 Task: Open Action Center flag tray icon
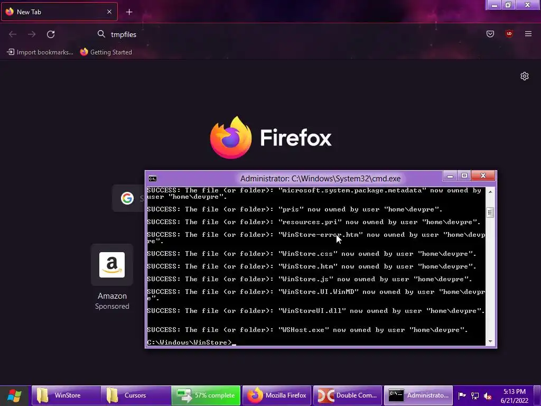462,395
